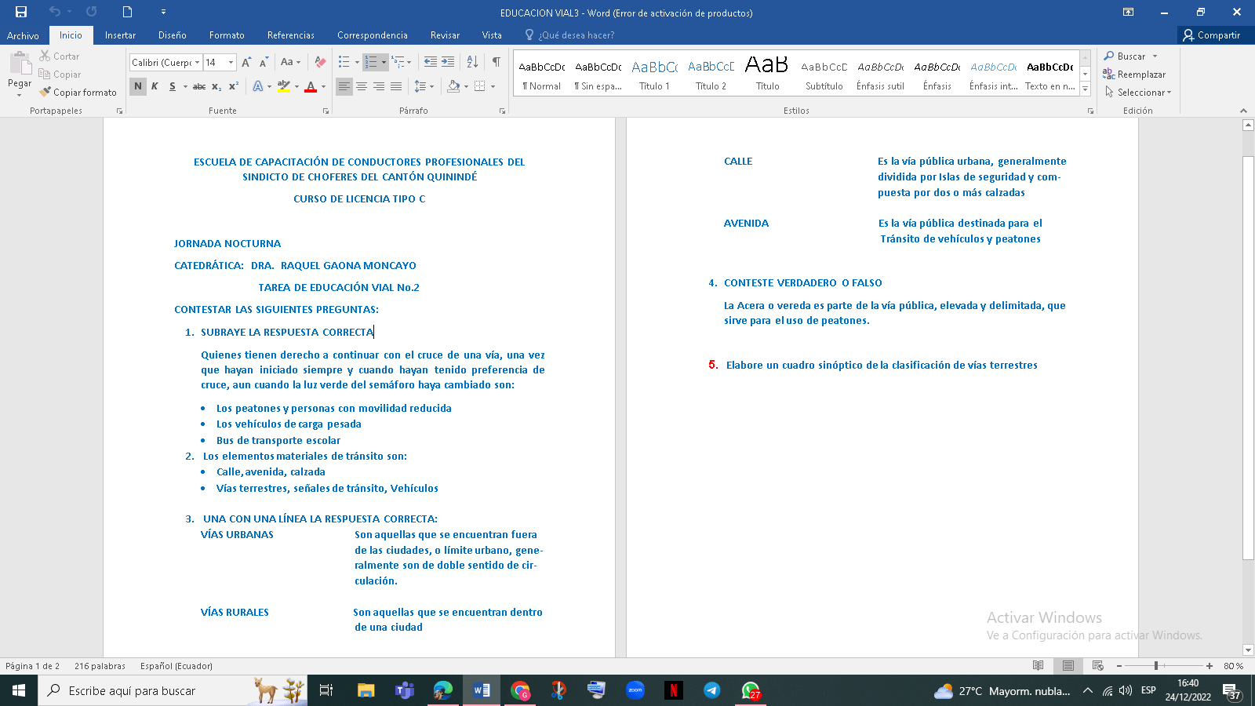1255x706 pixels.
Task: Expand the Styles gallery
Action: coord(1086,89)
